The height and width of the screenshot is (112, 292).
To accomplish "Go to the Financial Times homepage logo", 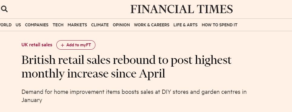I will (181, 9).
